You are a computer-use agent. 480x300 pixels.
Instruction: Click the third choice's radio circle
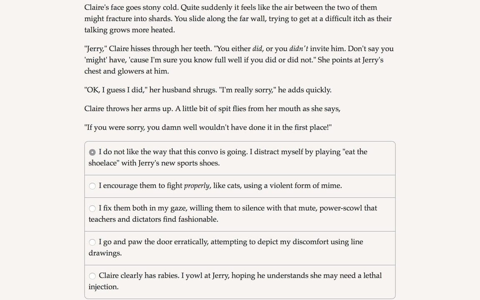pos(92,208)
